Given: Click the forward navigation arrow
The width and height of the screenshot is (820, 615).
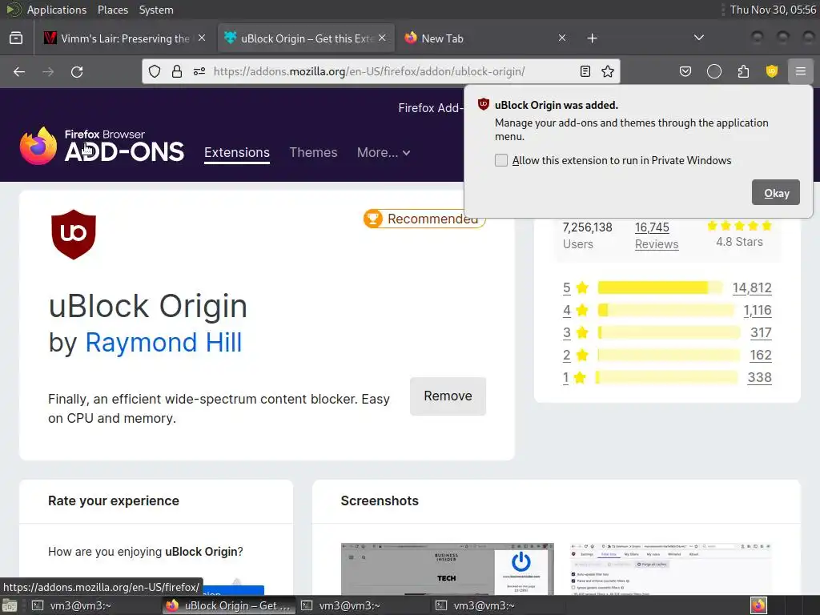Looking at the screenshot, I should (x=48, y=71).
